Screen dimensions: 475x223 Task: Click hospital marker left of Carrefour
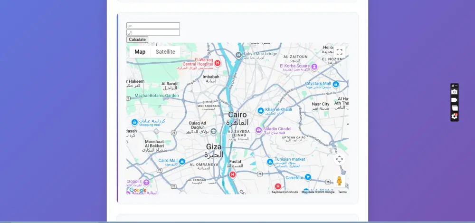278,186
